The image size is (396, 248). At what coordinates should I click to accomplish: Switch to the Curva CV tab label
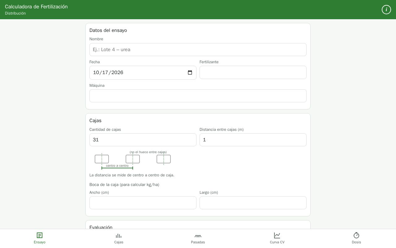click(x=277, y=242)
